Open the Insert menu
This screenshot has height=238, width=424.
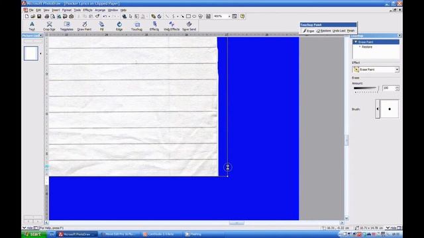pos(56,10)
